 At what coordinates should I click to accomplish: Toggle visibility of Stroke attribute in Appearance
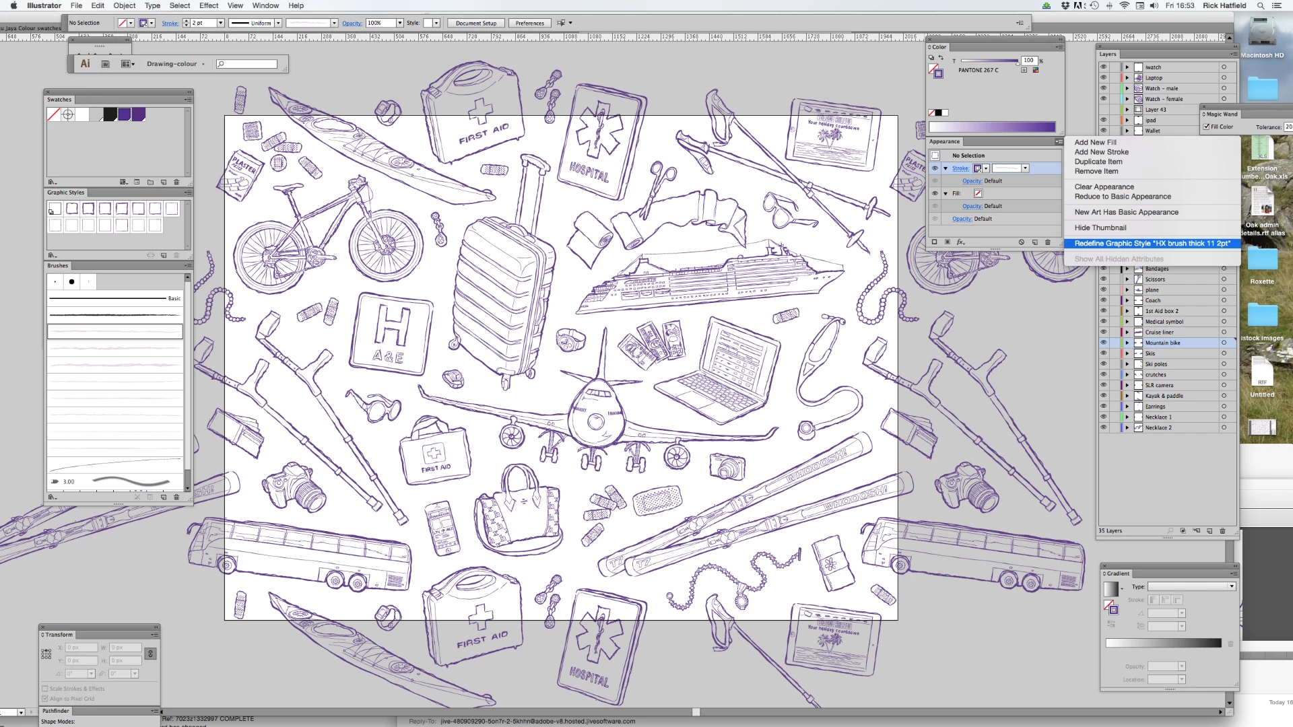coord(935,168)
